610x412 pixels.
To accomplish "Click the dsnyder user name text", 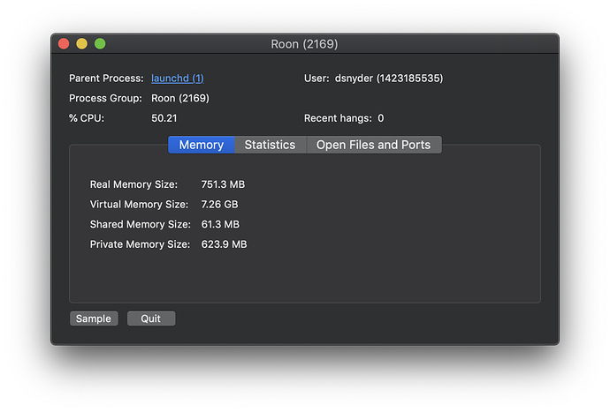I will (x=354, y=79).
